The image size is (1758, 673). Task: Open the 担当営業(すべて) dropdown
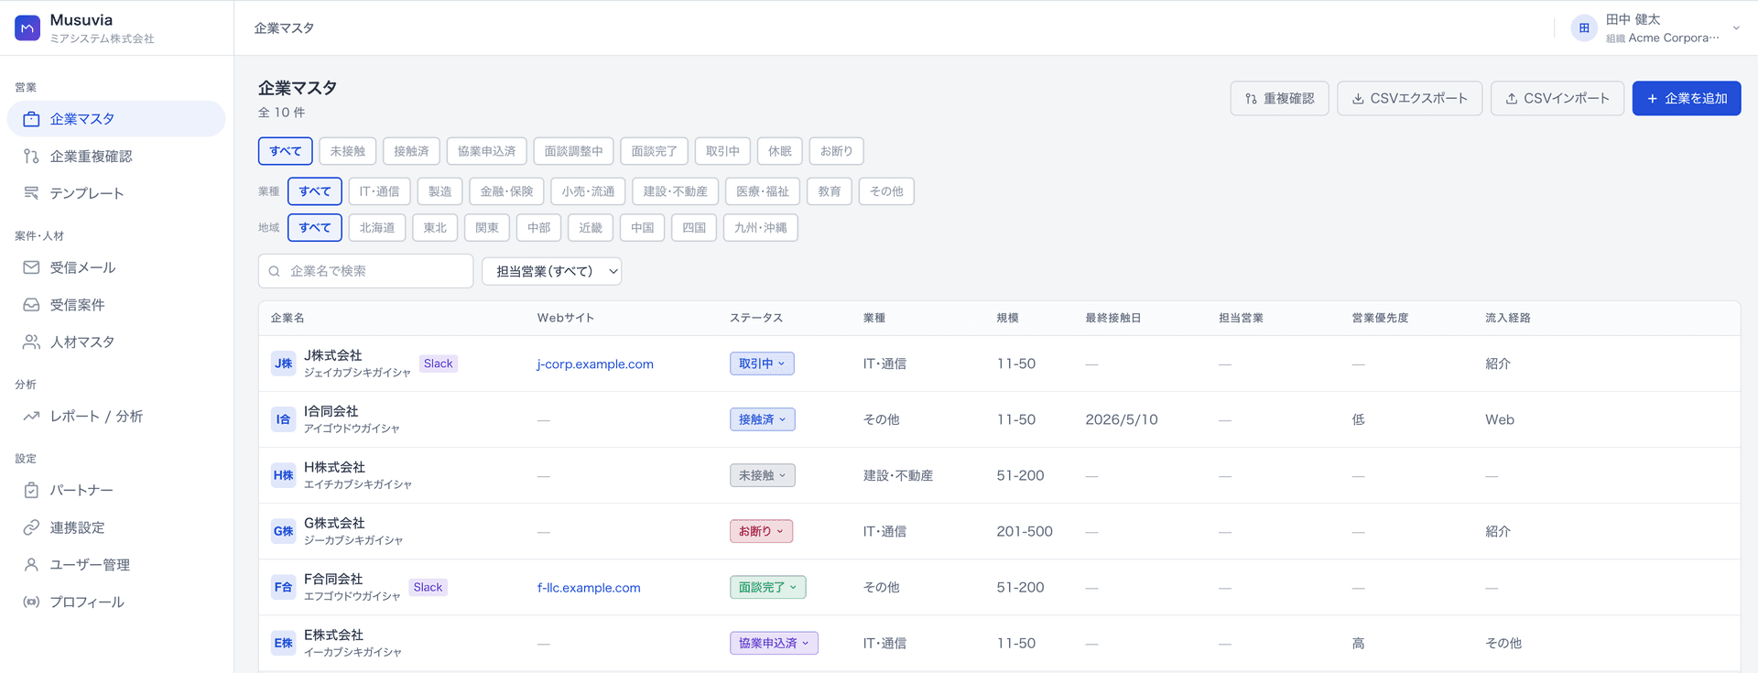pos(551,271)
